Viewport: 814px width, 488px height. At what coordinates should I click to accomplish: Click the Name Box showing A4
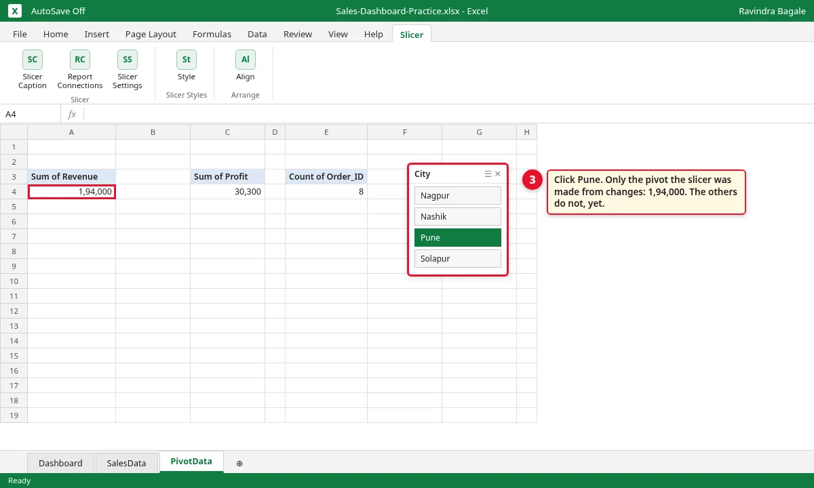pyautogui.click(x=31, y=115)
